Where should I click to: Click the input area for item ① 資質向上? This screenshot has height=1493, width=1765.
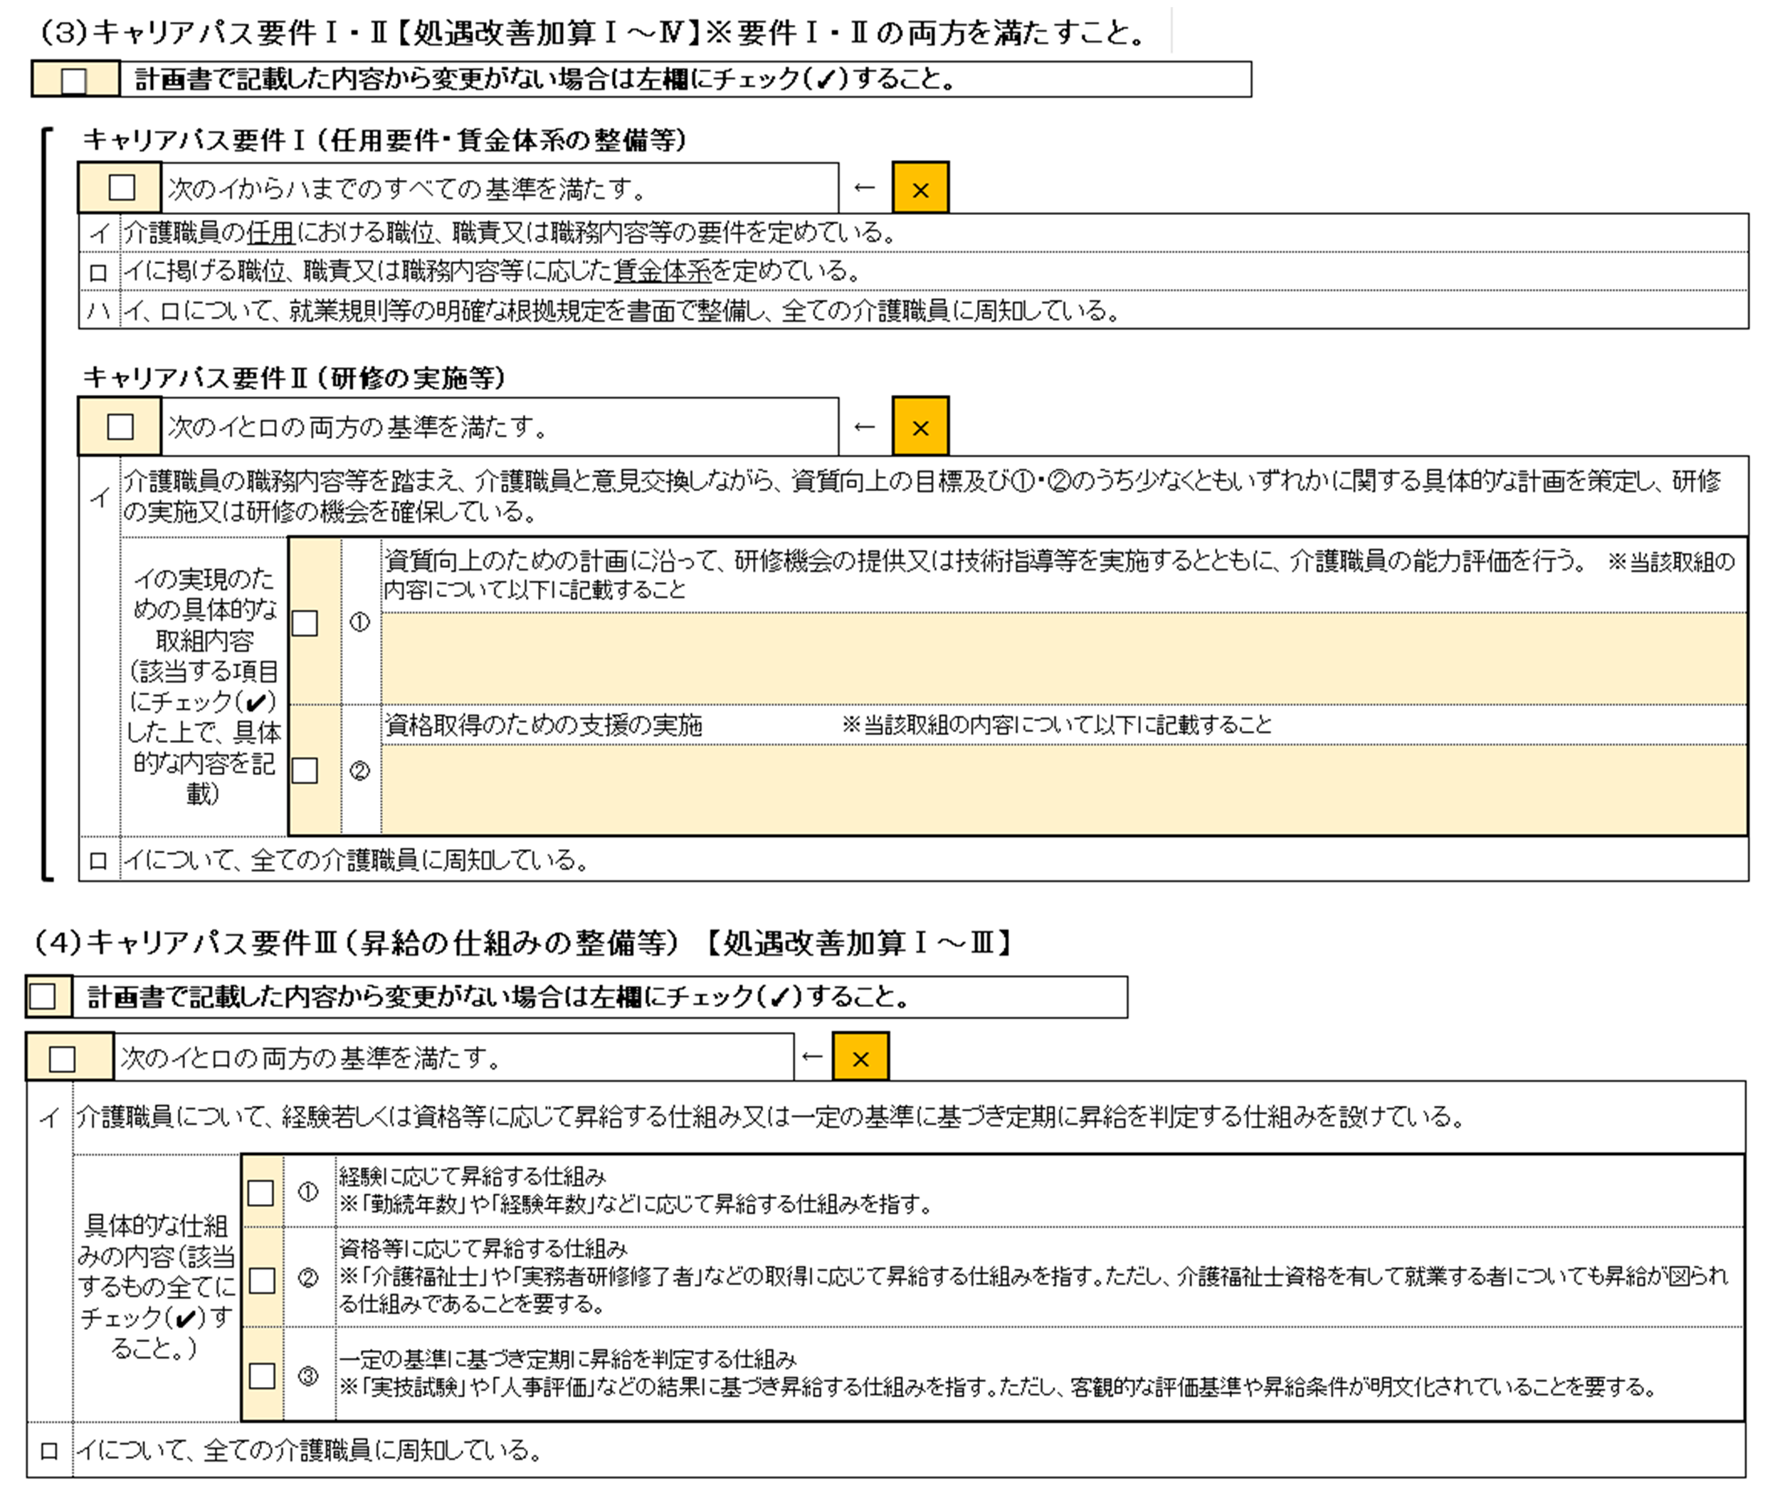(x=1063, y=658)
